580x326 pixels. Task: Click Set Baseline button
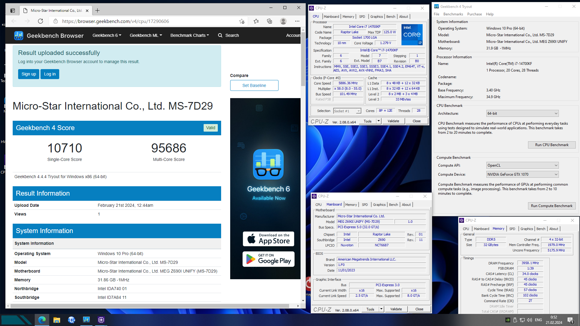pyautogui.click(x=254, y=85)
